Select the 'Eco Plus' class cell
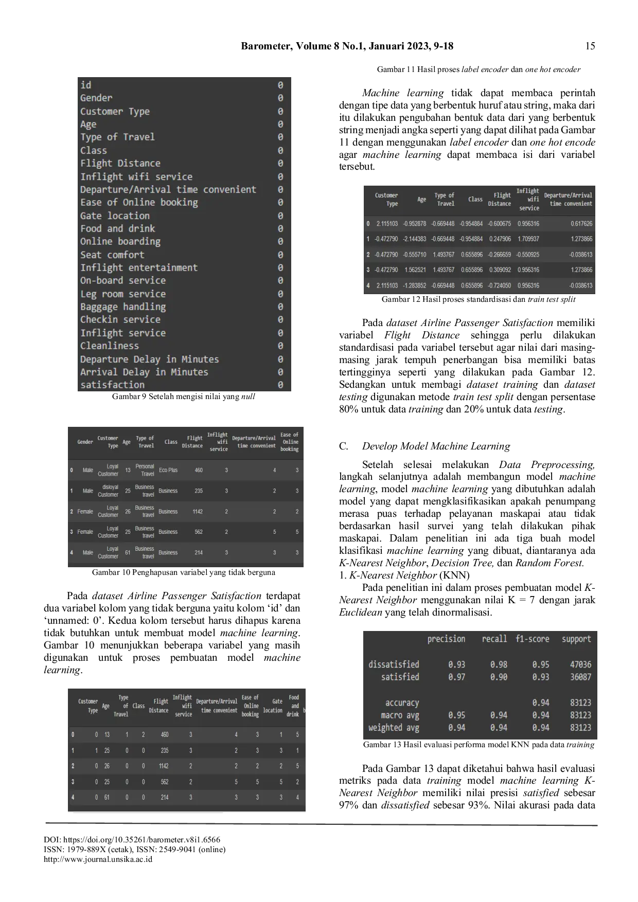 point(168,470)
